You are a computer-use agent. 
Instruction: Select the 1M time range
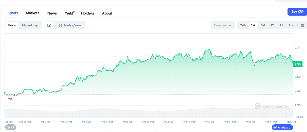[x=263, y=25]
